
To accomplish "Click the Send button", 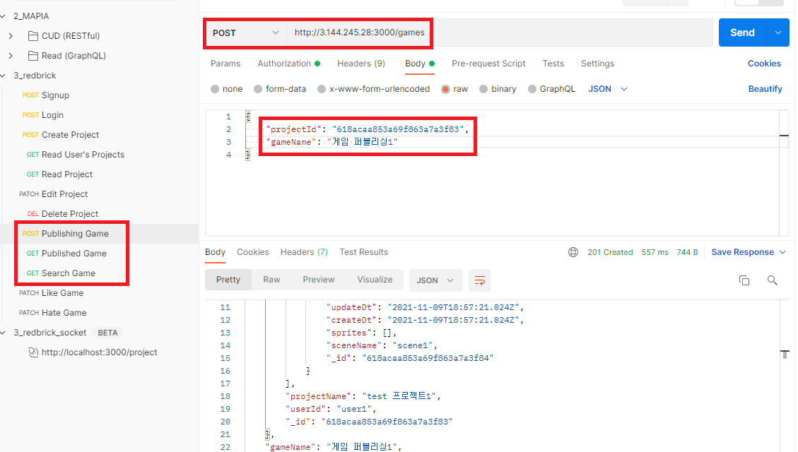I will tap(742, 32).
